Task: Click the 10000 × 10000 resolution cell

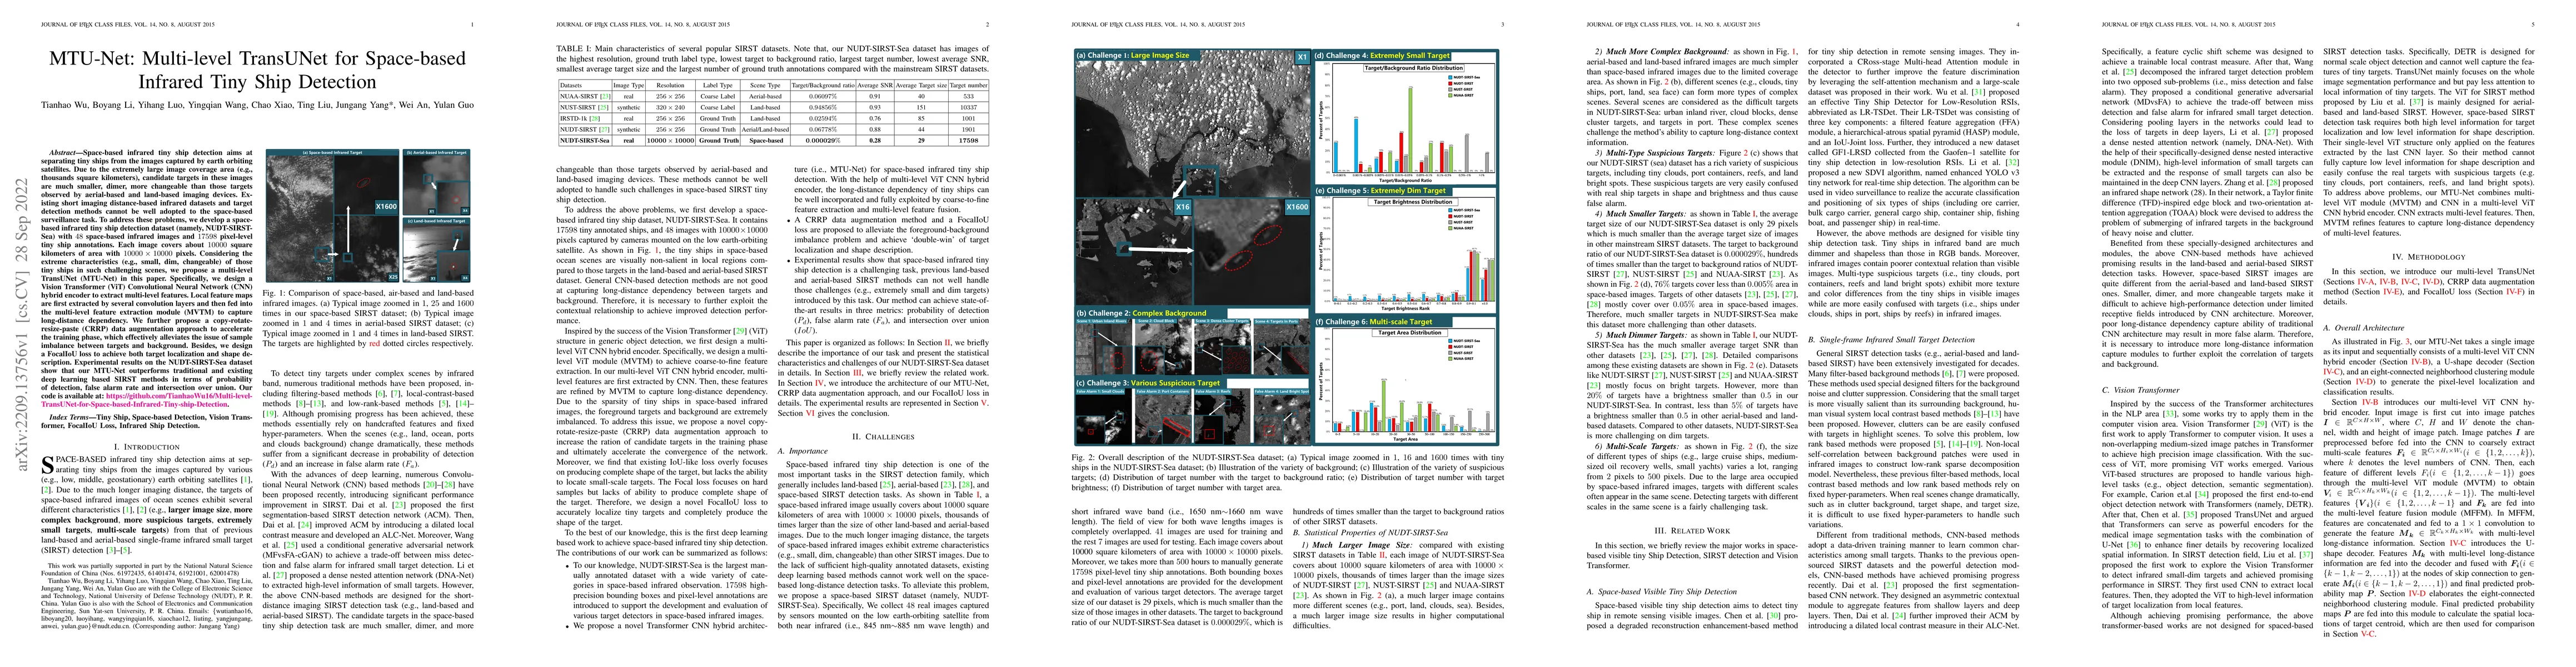Action: click(671, 140)
